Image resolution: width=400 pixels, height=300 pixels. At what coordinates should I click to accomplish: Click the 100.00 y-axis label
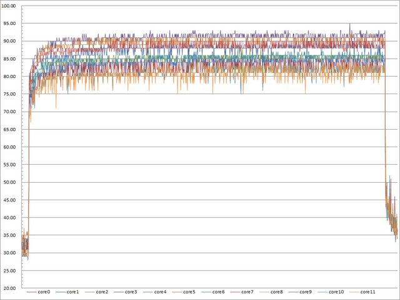point(9,6)
